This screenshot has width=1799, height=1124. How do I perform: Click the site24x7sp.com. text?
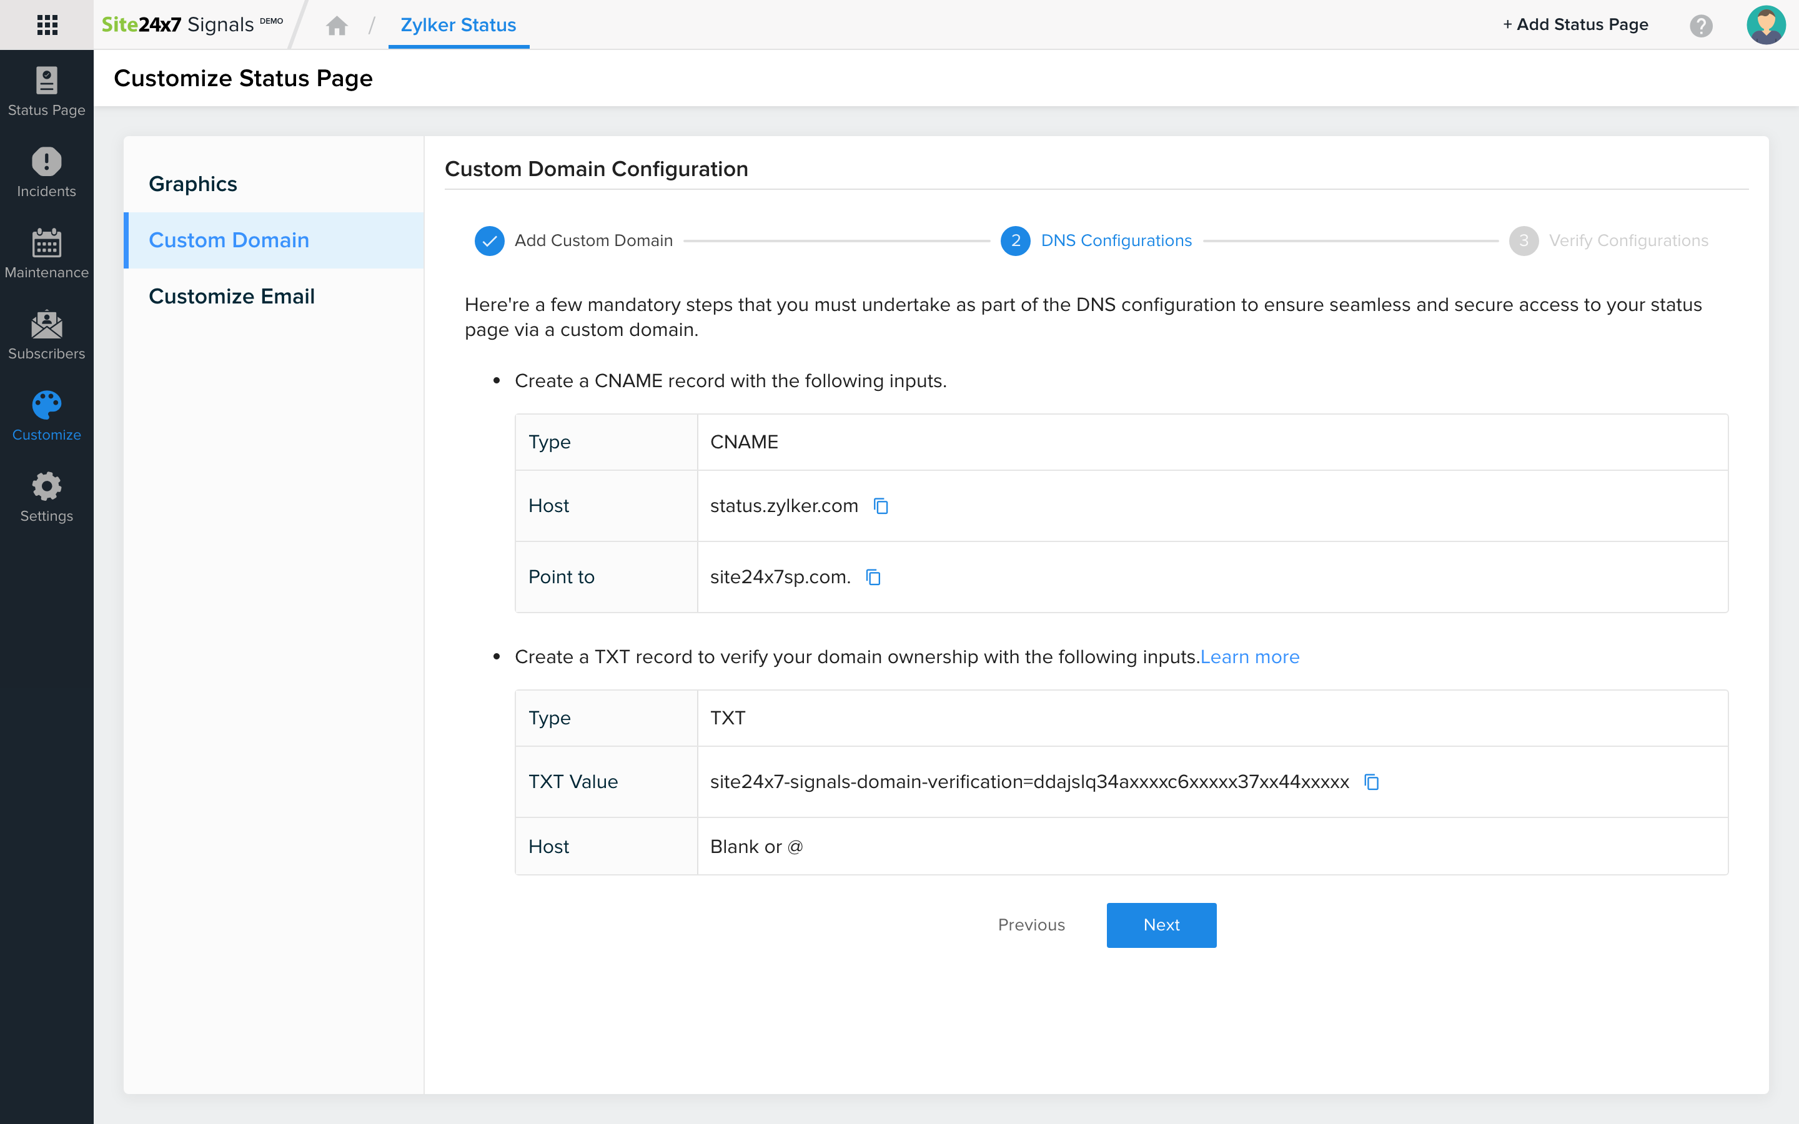point(781,578)
